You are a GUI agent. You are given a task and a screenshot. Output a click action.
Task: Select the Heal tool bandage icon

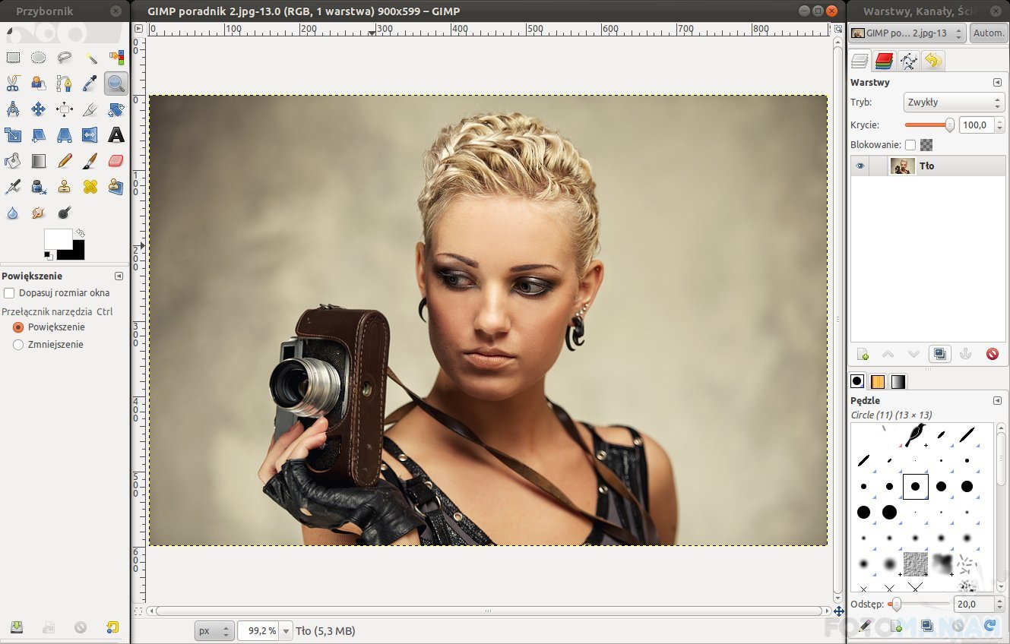pos(90,187)
